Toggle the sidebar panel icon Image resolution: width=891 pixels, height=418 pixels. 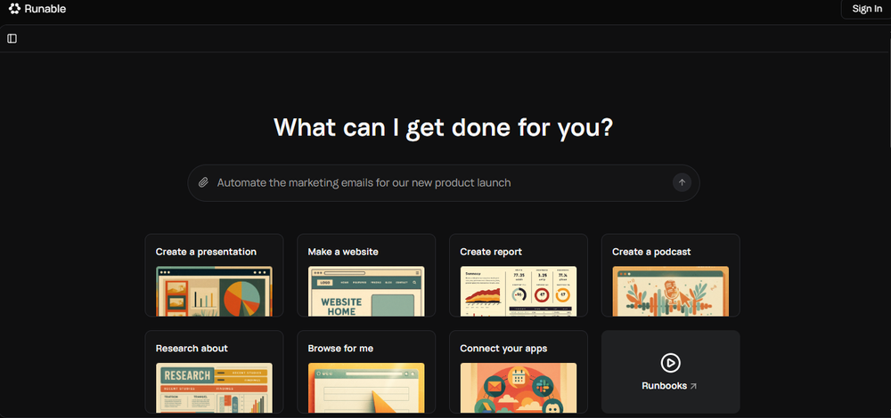click(12, 38)
